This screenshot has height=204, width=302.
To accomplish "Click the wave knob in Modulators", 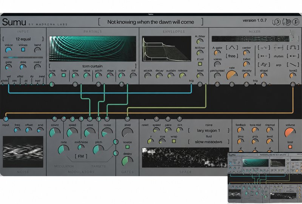I will click(90, 132).
